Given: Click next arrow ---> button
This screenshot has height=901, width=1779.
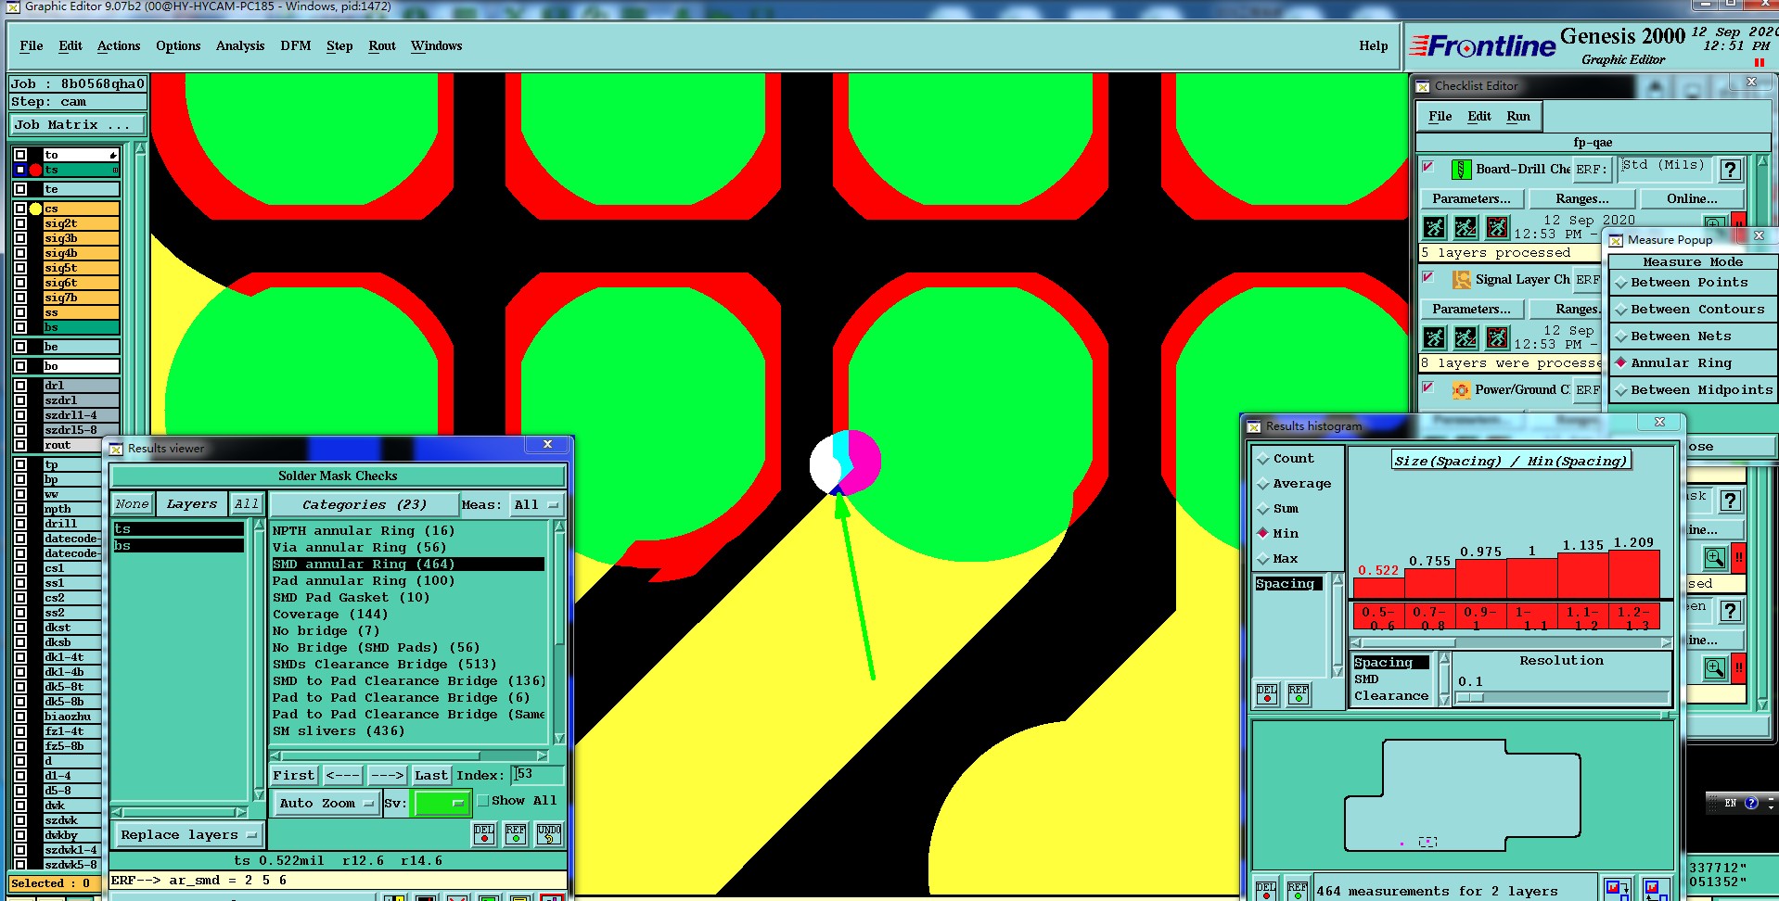Looking at the screenshot, I should 387,776.
